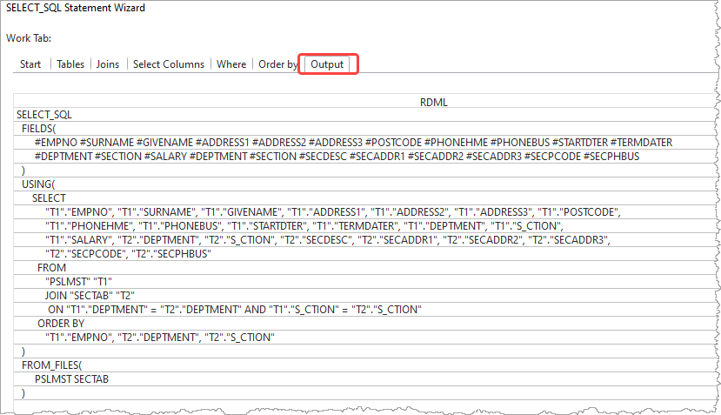Select the ORDER BY row
Image resolution: width=721 pixels, height=415 pixels.
[367, 324]
